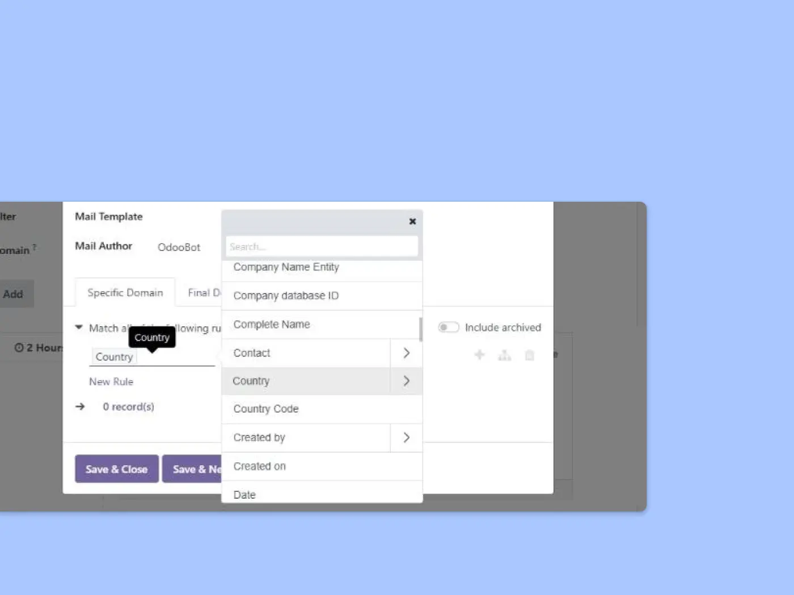Screen dimensions: 794x595
Task: Switch to the Specific Domain tab
Action: (125, 293)
